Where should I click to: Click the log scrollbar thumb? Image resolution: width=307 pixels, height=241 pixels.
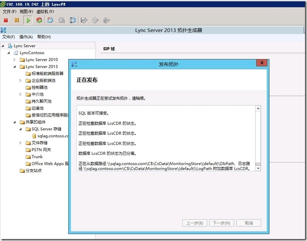pos(258,164)
